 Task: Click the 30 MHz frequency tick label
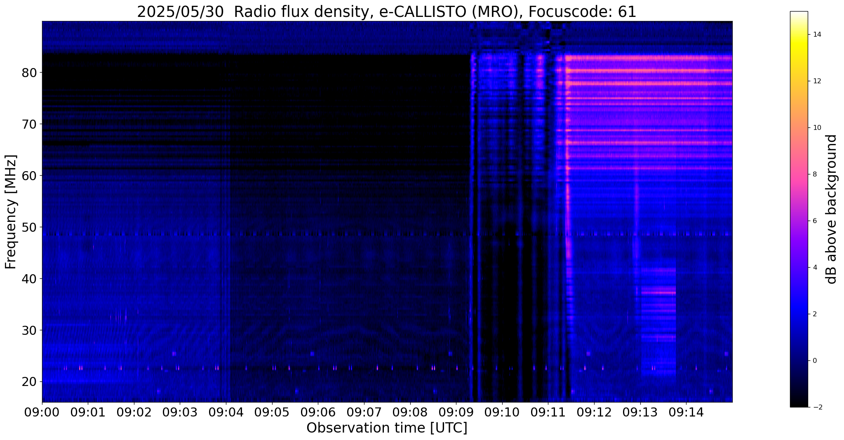[29, 330]
